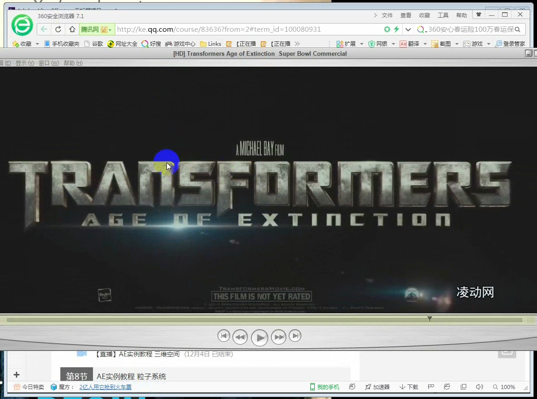Click the green spinning compatibility icon in address bar
Image resolution: width=537 pixels, height=399 pixels.
pyautogui.click(x=387, y=29)
